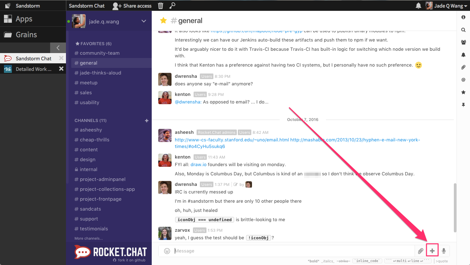Record an audio message with the microphone icon
This screenshot has height=265, width=470.
444,251
